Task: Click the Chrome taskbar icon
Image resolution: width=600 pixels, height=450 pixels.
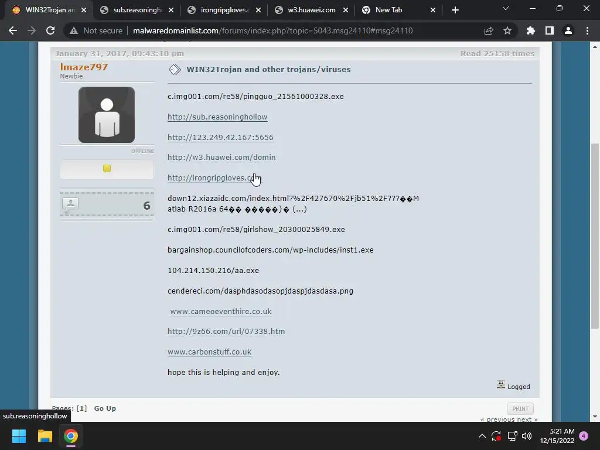Action: point(71,436)
